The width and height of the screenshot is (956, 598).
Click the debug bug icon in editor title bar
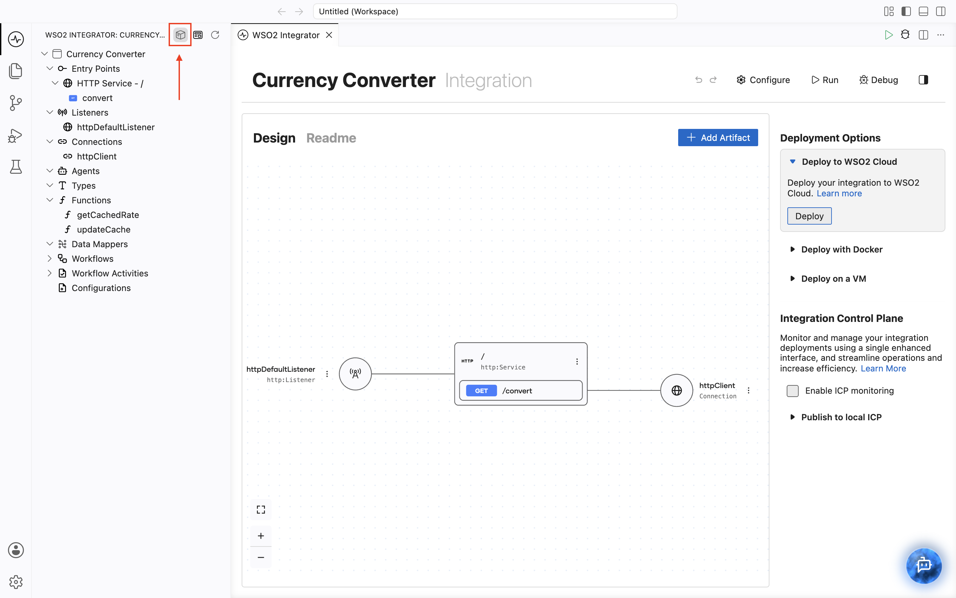coord(906,35)
